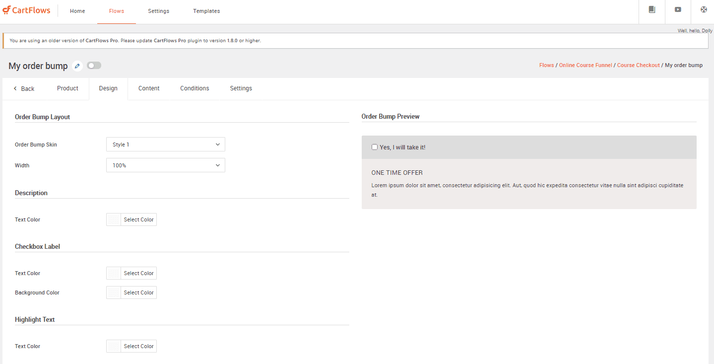Screen dimensions: 714x364
Task: Open the Order Bump Skin dropdown
Action: pos(165,145)
